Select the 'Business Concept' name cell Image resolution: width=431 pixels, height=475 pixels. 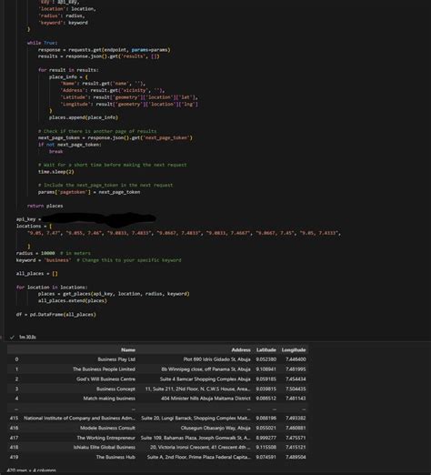(x=115, y=389)
